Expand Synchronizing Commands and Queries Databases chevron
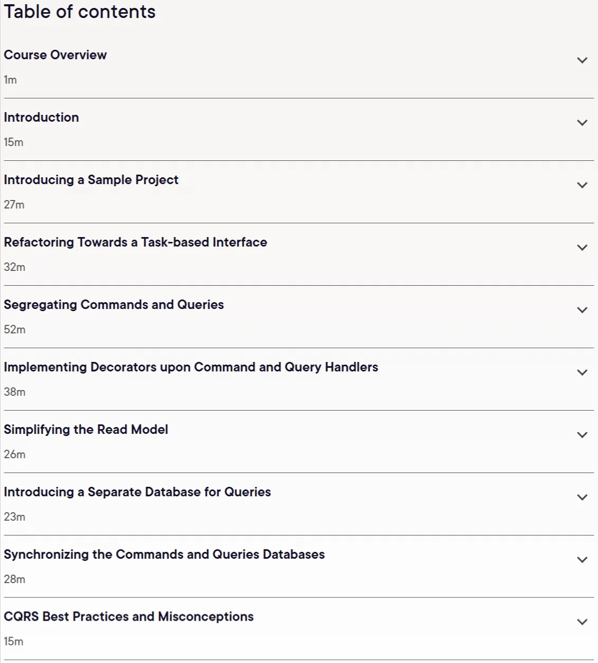 point(582,560)
